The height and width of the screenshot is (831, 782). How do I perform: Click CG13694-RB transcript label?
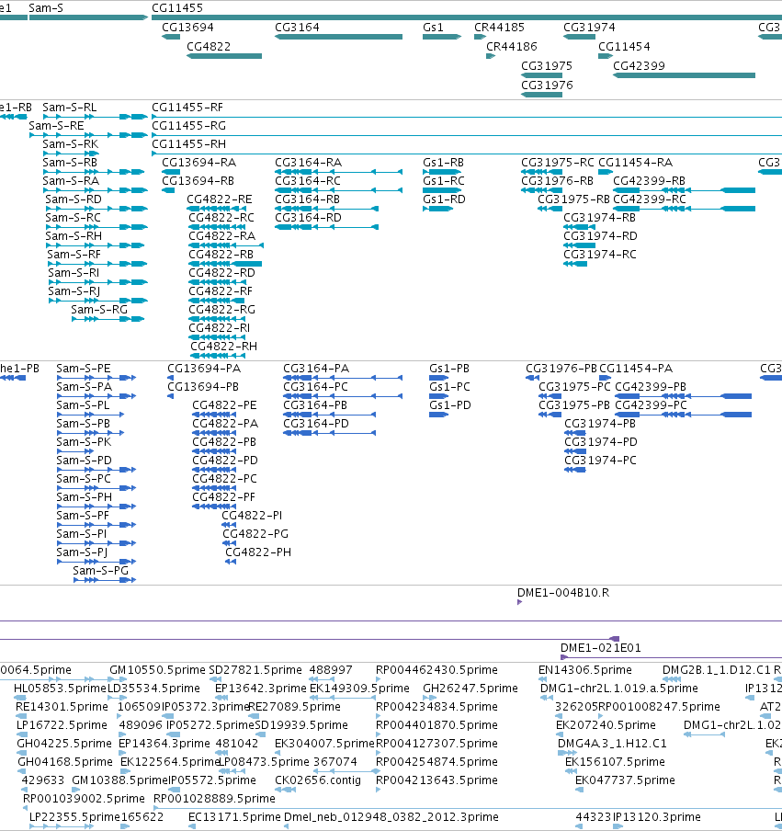point(198,181)
